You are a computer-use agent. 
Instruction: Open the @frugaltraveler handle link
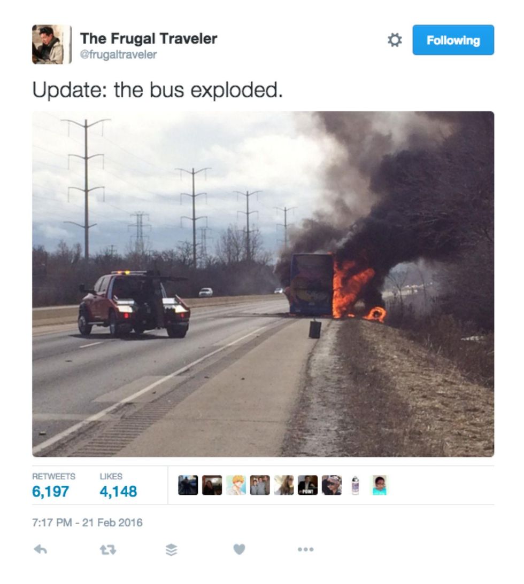(x=118, y=54)
